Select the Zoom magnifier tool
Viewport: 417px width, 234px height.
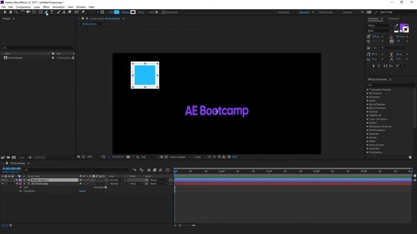16,12
